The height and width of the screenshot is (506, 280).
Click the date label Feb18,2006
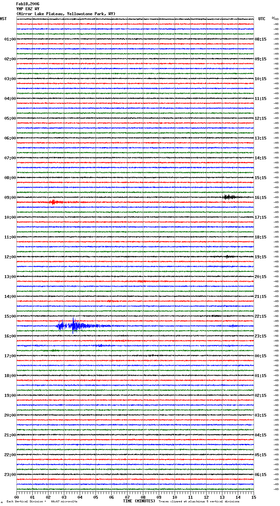28,4
